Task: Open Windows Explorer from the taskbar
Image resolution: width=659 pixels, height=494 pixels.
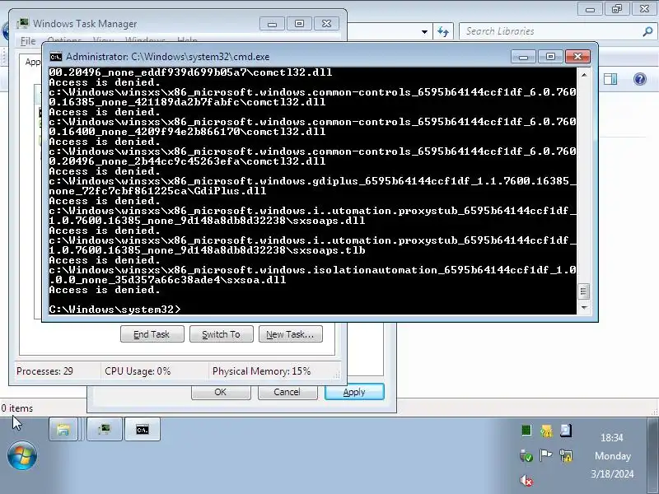Action: coord(63,429)
